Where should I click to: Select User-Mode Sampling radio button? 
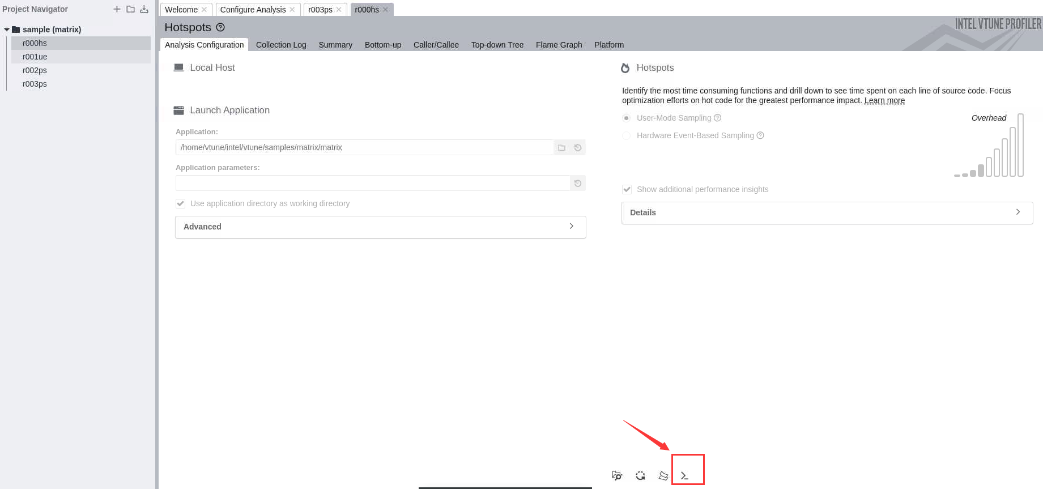pyautogui.click(x=627, y=118)
